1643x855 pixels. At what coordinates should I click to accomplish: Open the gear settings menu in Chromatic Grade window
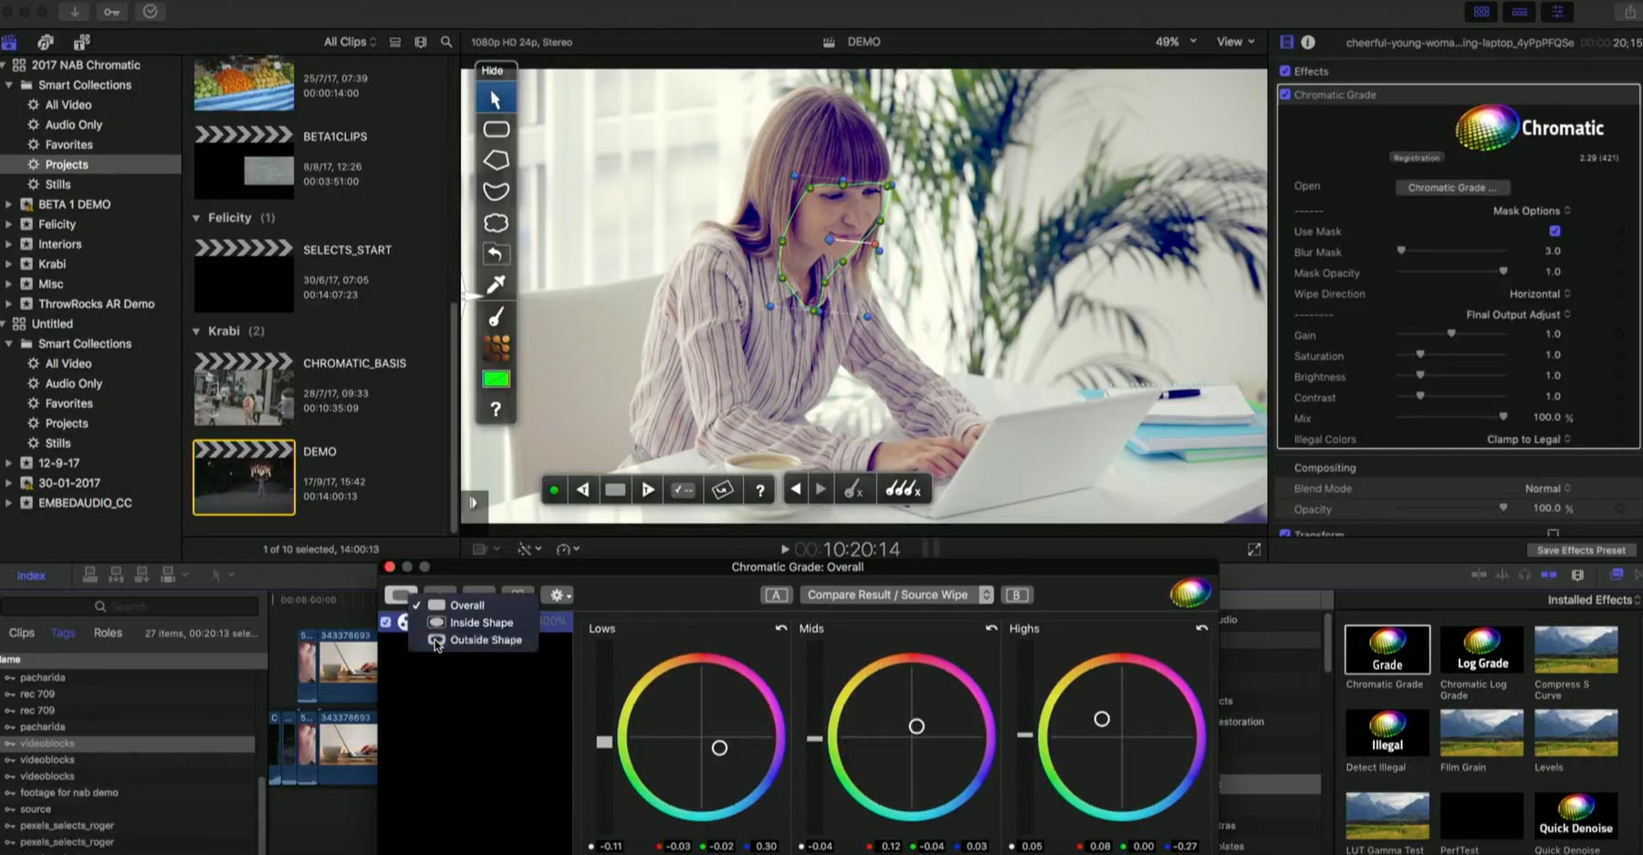[560, 595]
